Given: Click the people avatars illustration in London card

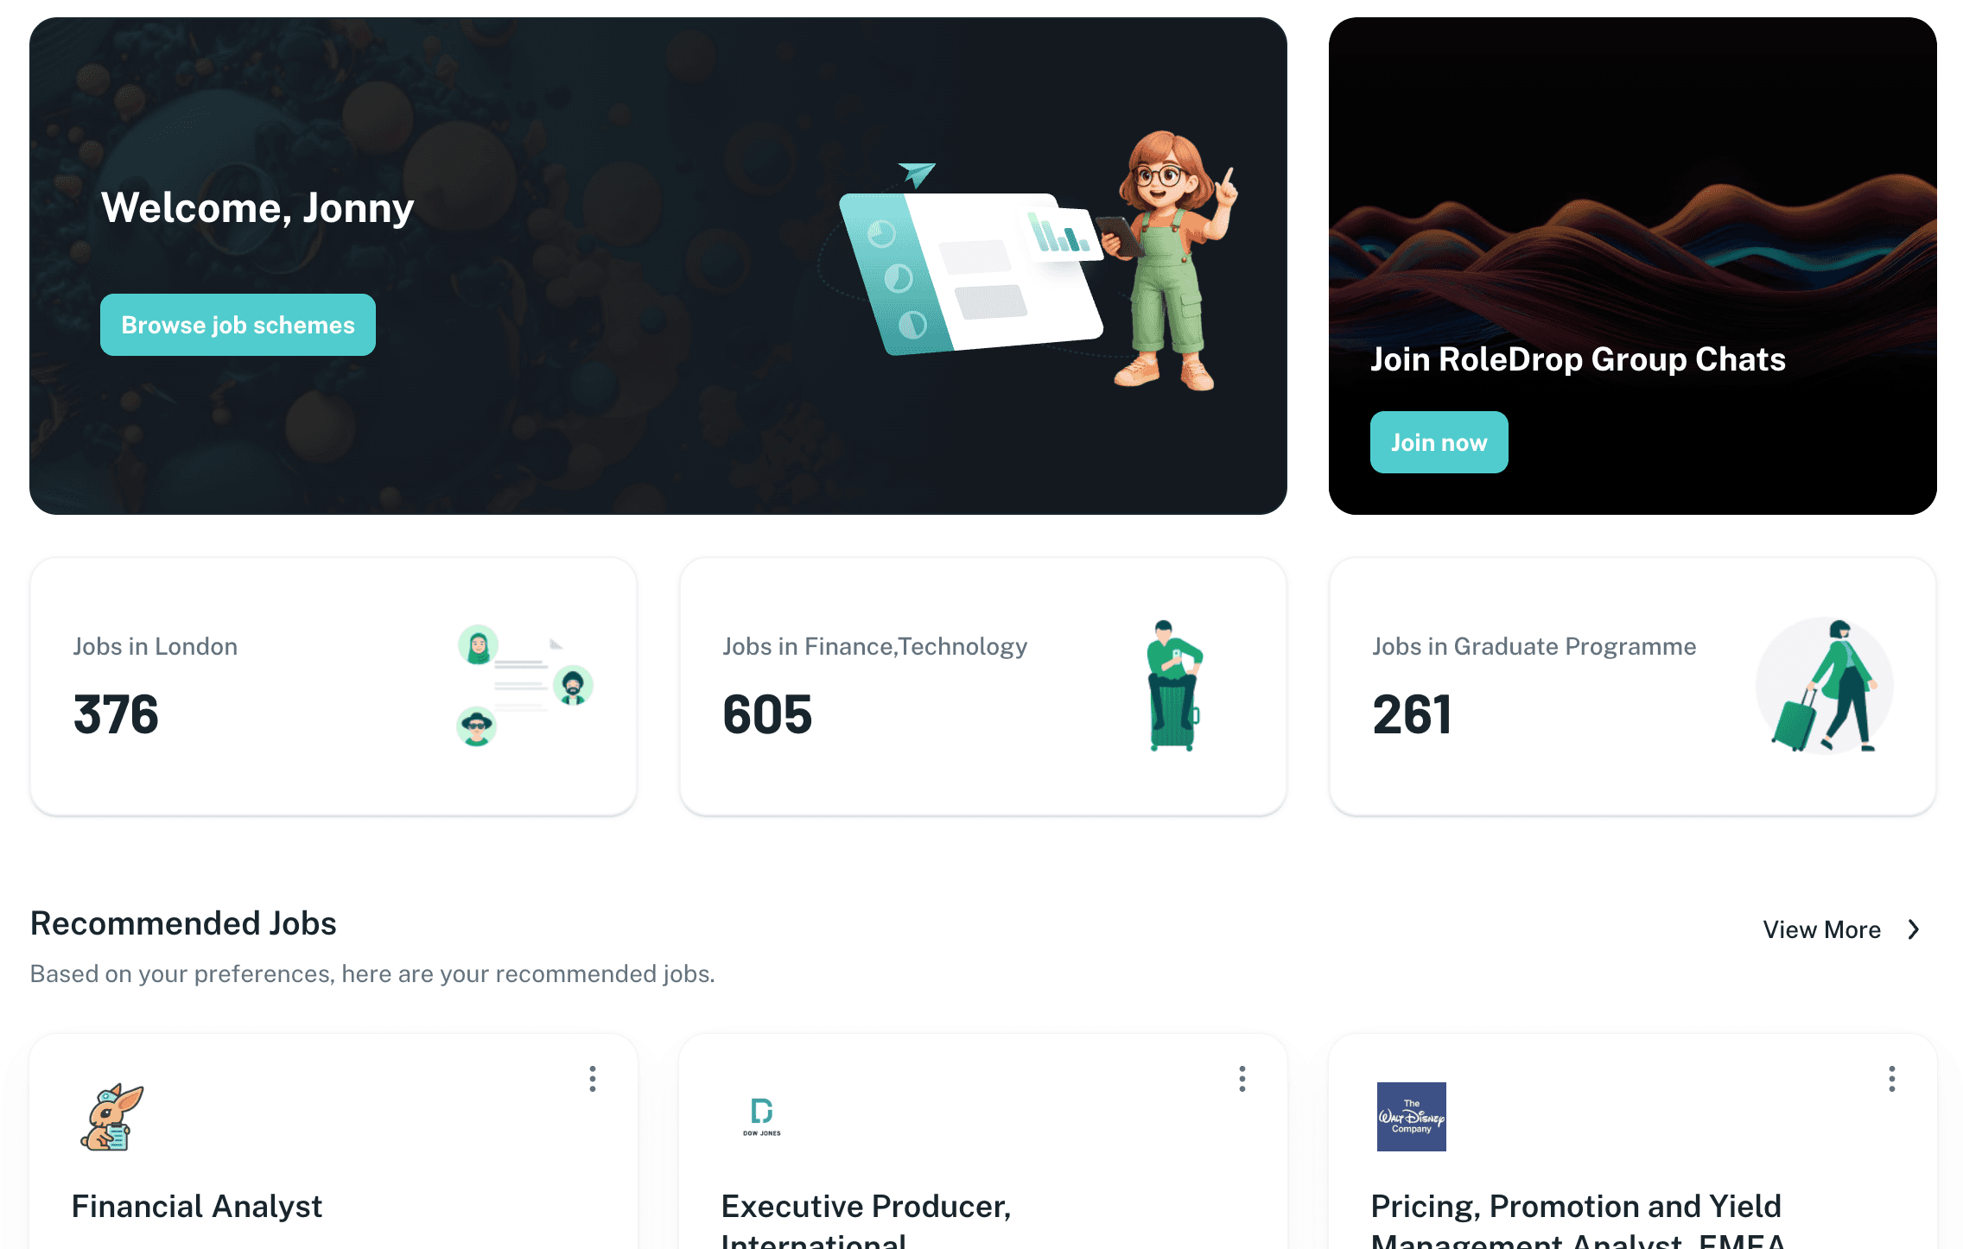Looking at the screenshot, I should coord(524,686).
